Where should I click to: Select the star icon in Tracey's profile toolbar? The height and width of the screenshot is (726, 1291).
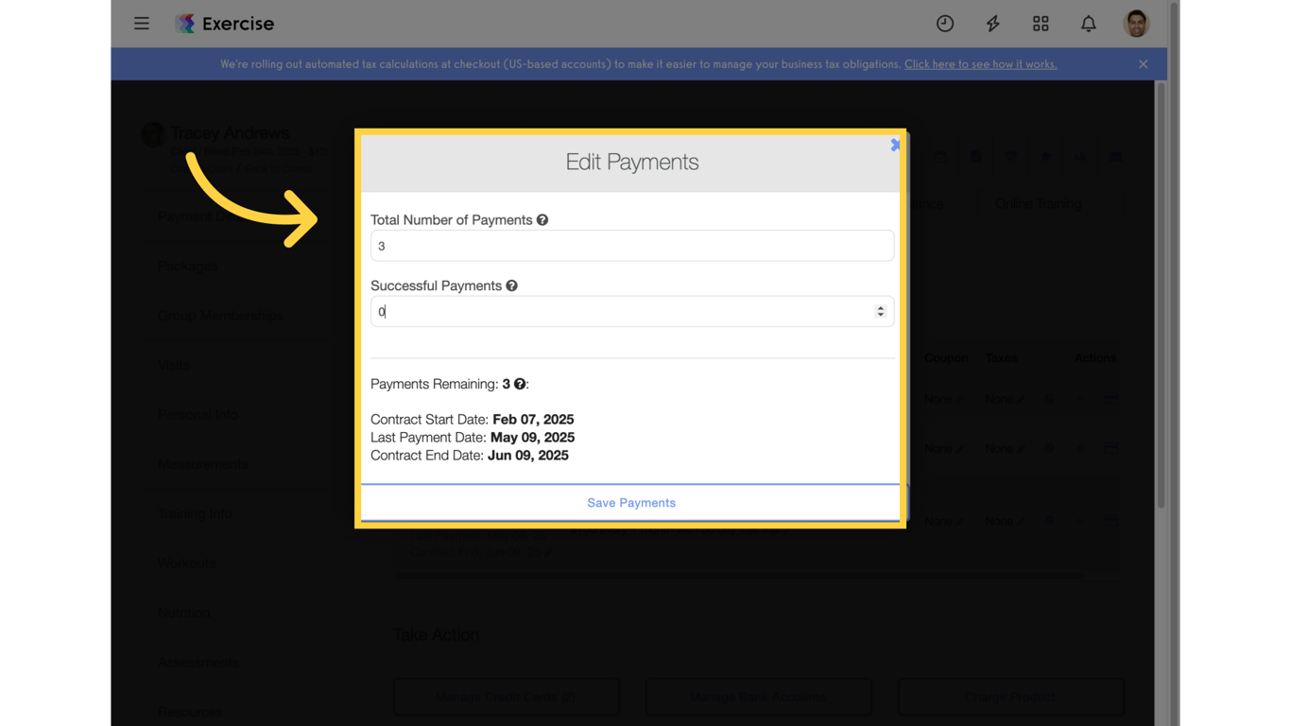[1045, 157]
